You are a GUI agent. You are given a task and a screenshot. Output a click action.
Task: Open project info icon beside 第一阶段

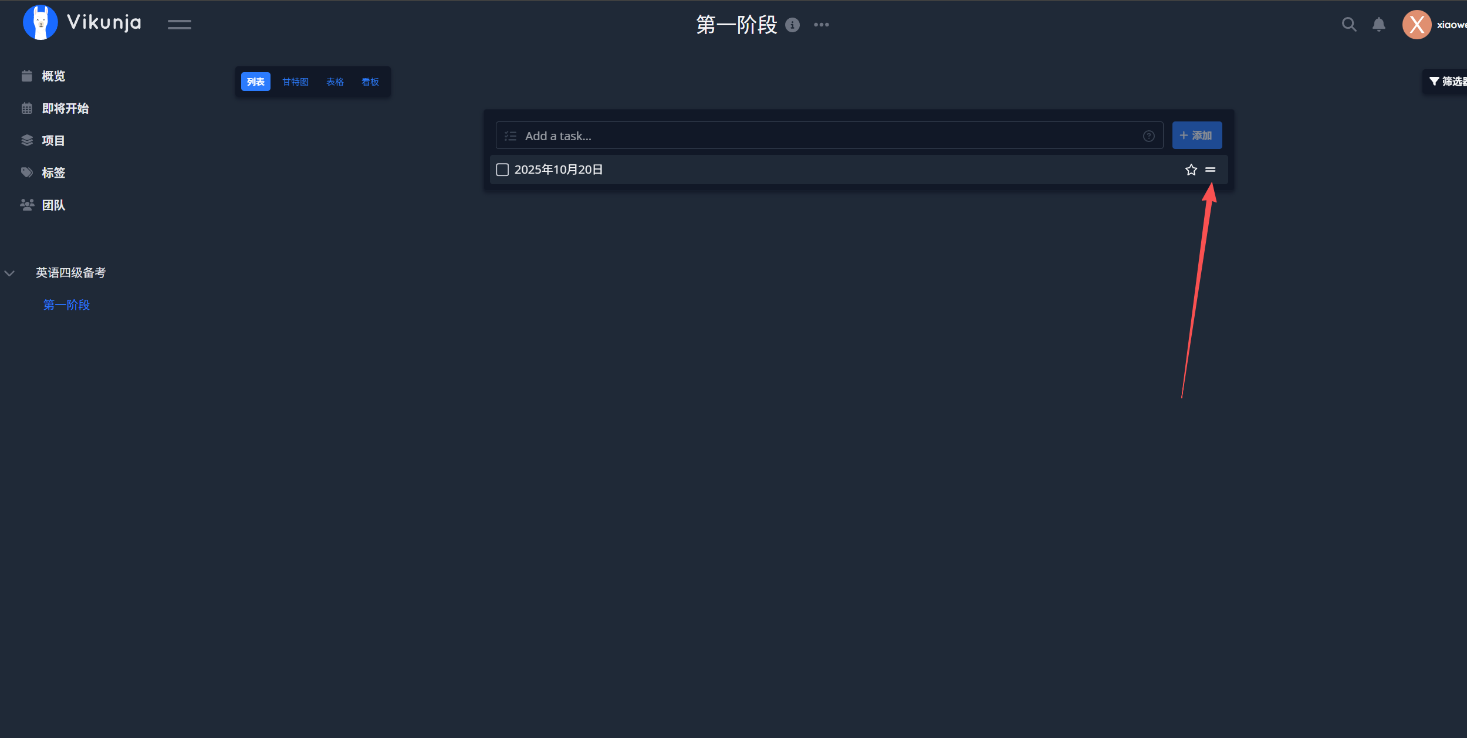pyautogui.click(x=792, y=25)
